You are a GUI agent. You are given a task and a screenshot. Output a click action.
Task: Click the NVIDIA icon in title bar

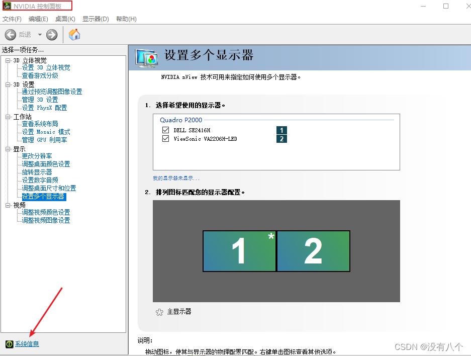(x=7, y=6)
